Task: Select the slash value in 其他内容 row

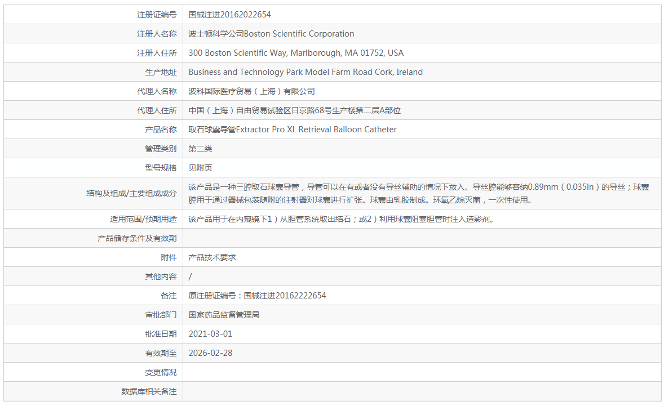Action: [x=190, y=276]
